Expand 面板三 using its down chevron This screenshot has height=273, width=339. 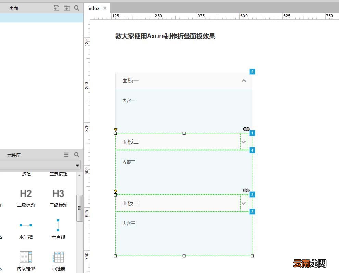tap(244, 203)
